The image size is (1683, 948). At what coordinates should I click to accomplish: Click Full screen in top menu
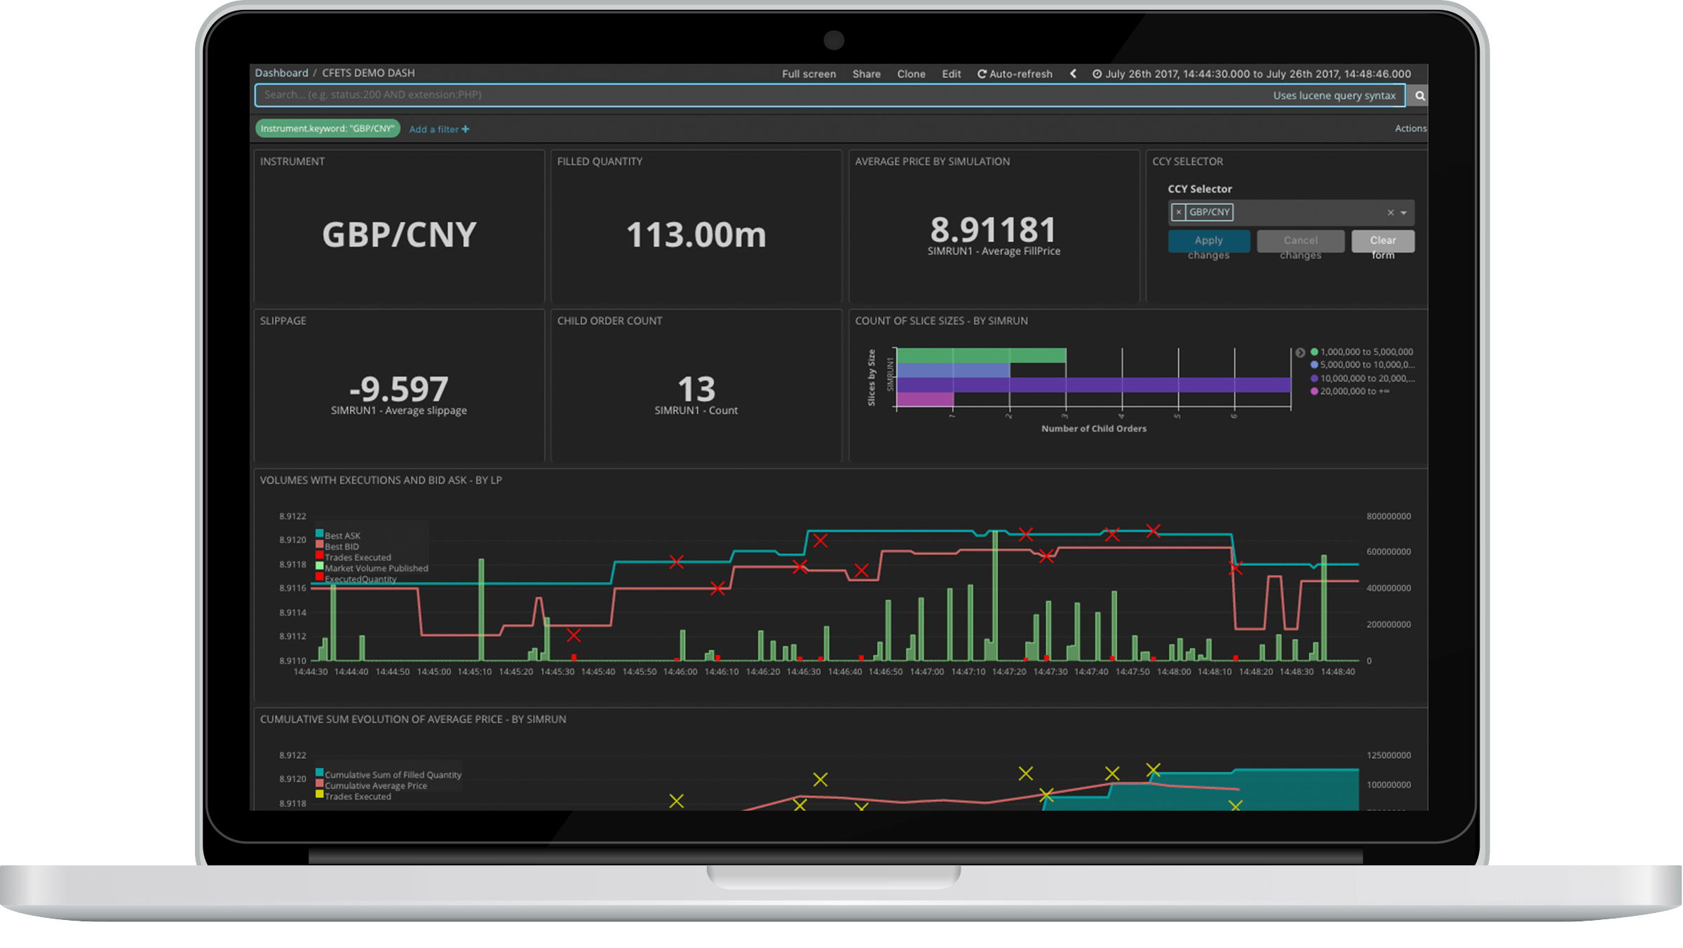tap(809, 74)
